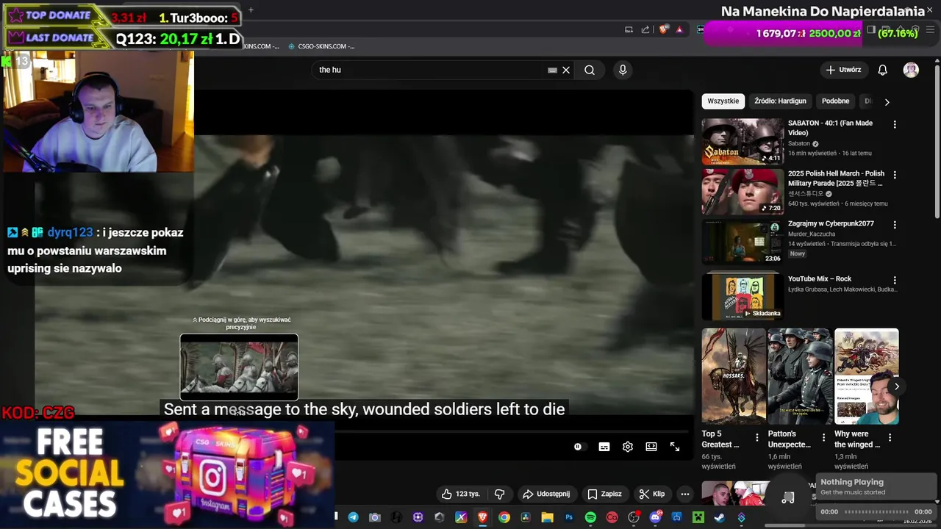941x529 pixels.
Task: Open options for Patton's Unexpected short
Action: pyautogui.click(x=823, y=438)
